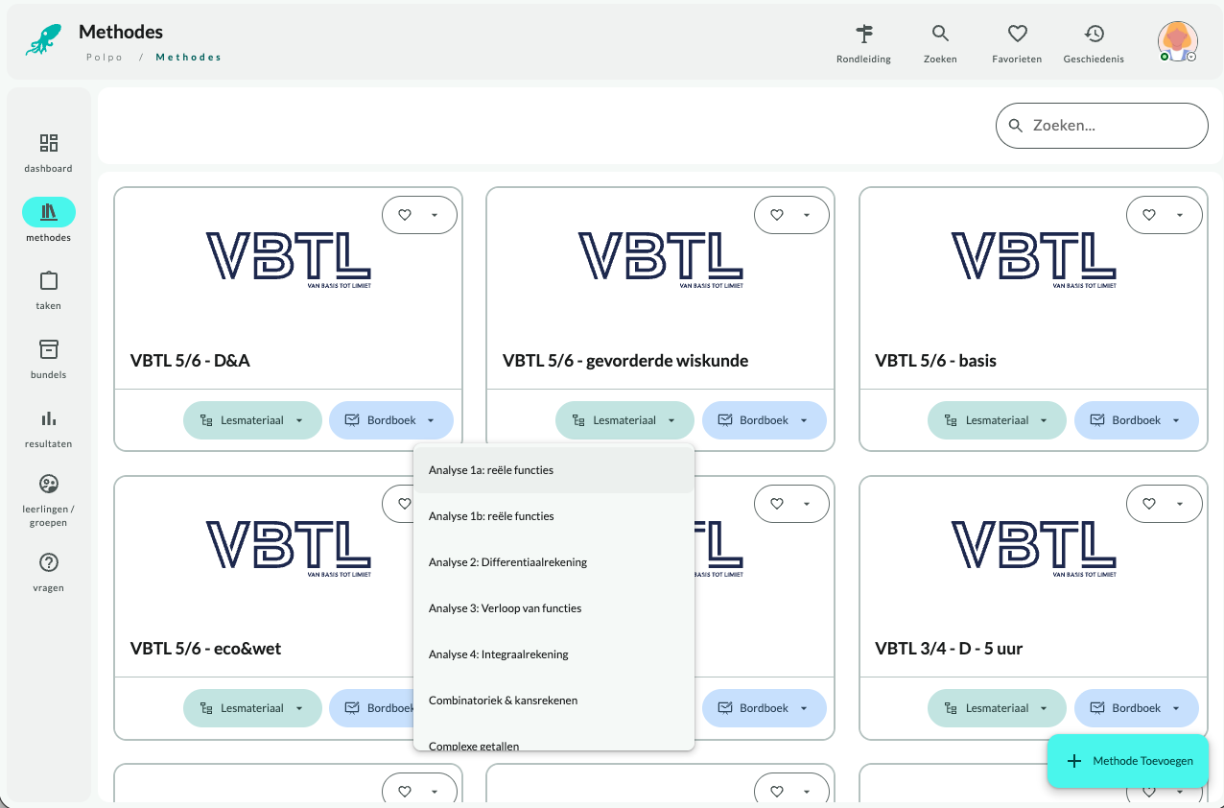
Task: Open the Rondleiding signpost icon
Action: [x=863, y=34]
